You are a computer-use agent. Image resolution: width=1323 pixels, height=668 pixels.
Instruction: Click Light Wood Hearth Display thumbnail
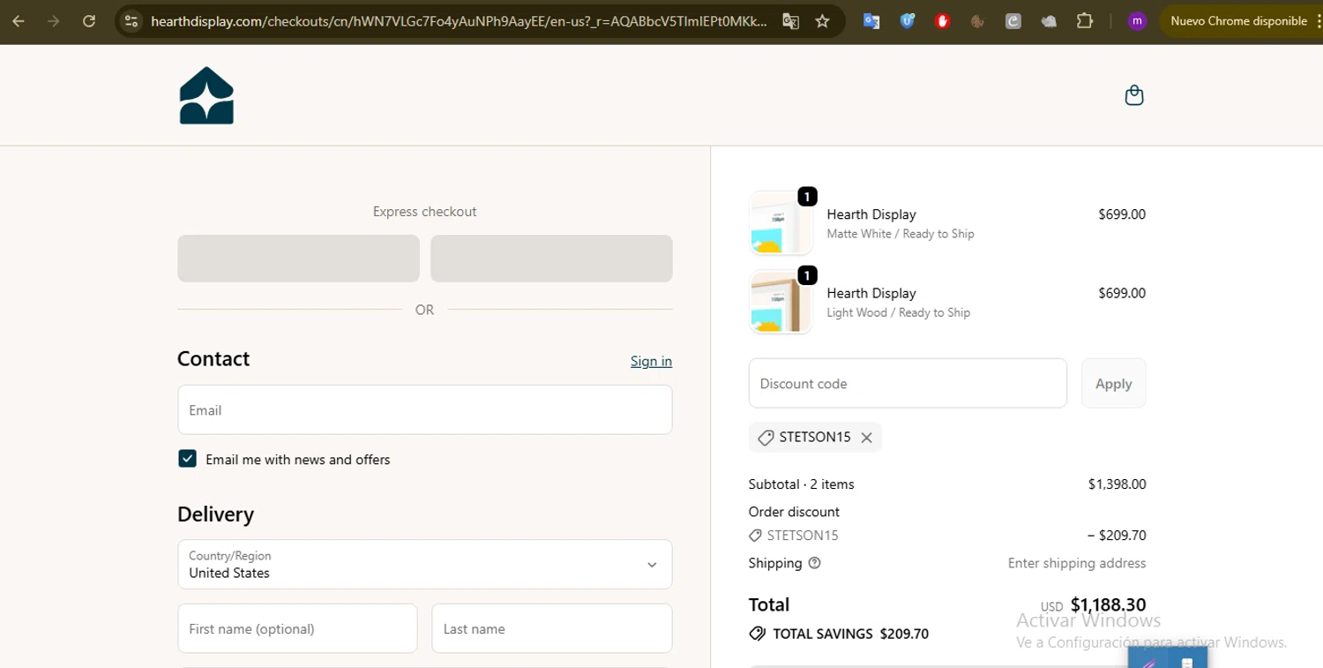tap(781, 302)
